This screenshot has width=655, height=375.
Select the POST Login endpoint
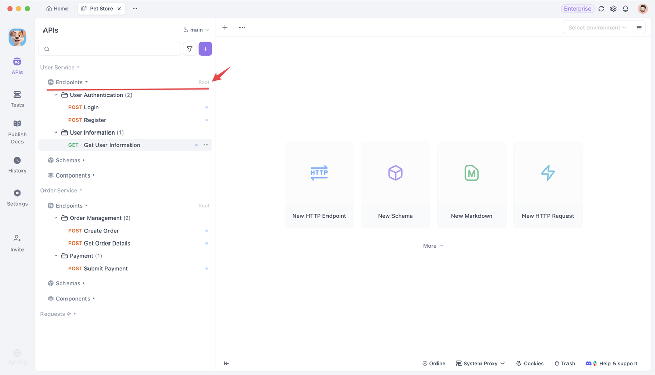[91, 107]
